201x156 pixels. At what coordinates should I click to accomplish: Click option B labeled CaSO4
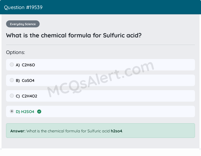click(28, 80)
